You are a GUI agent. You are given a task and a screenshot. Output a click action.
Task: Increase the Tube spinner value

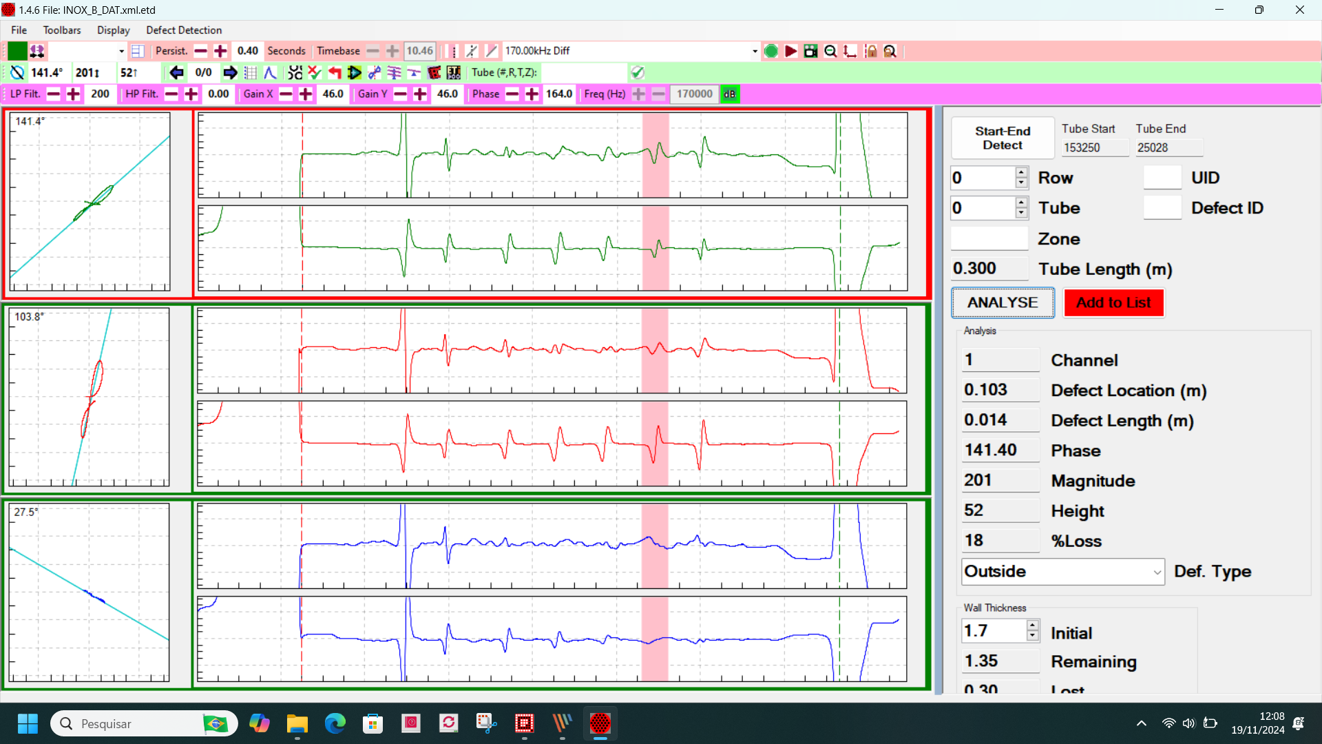pyautogui.click(x=1021, y=203)
